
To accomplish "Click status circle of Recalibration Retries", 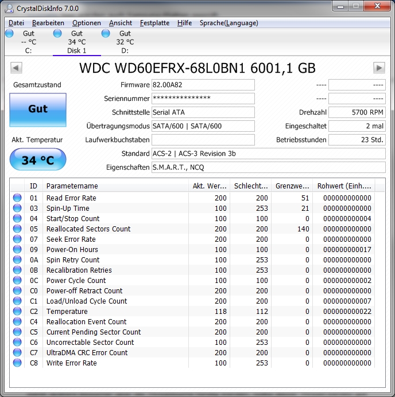I will point(17,270).
